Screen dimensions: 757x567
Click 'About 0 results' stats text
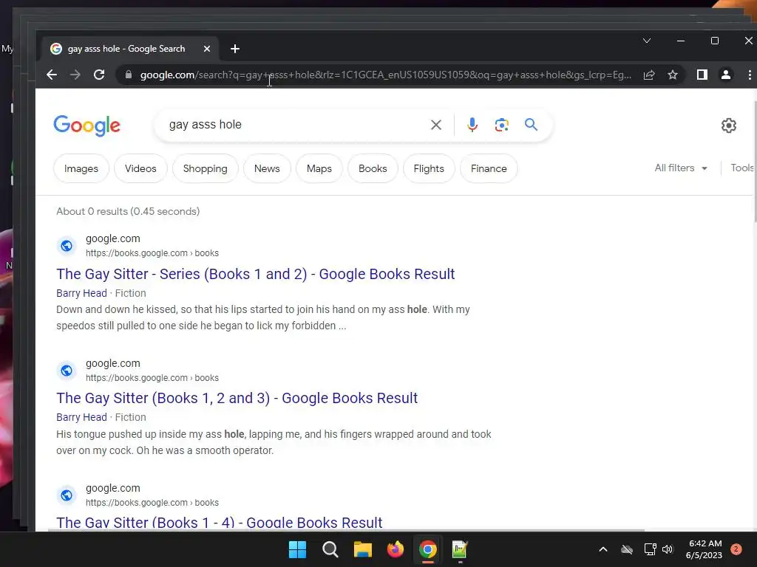coord(128,211)
